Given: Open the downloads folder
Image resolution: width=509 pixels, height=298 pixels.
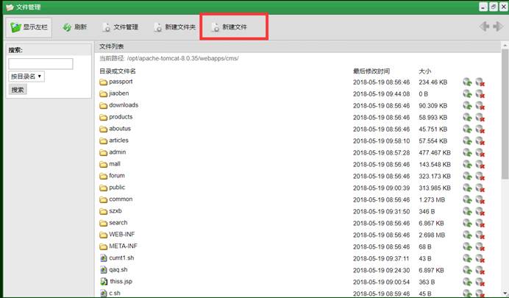Looking at the screenshot, I should tap(124, 105).
